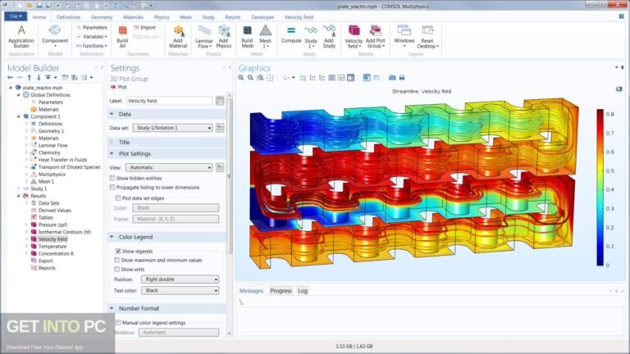Select Concentration B in the tree
The image size is (630, 354).
(x=56, y=254)
